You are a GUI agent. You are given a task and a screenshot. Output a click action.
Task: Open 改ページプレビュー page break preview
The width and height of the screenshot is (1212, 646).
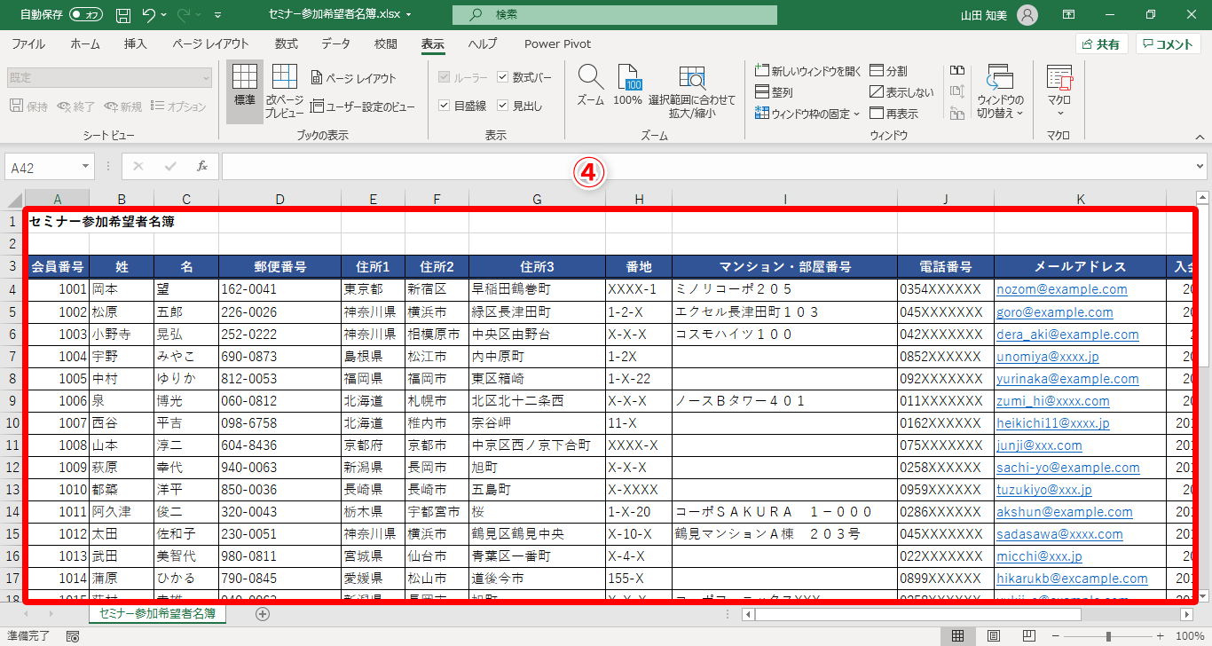point(285,91)
